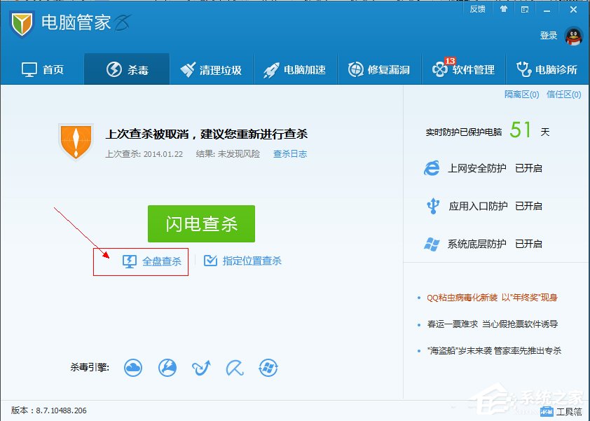Image resolution: width=590 pixels, height=421 pixels.
Task: Select 指定位置查杀 custom scan
Action: [x=242, y=260]
